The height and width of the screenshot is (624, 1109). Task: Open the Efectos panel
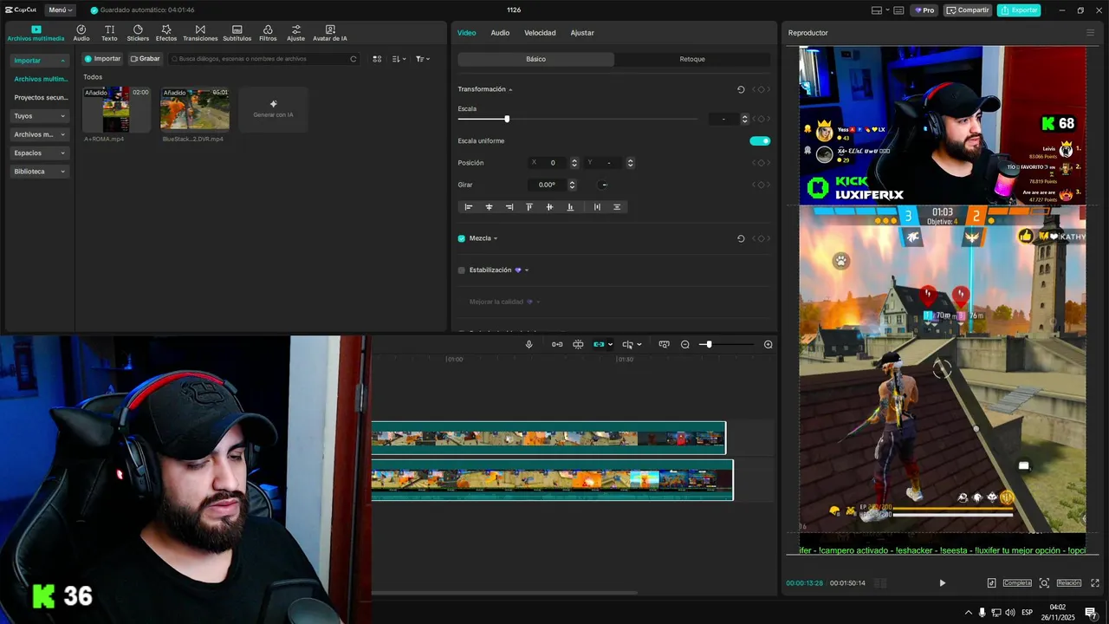(x=166, y=33)
